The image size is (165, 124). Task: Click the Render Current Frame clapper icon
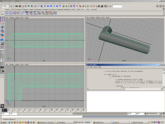coord(99,6)
